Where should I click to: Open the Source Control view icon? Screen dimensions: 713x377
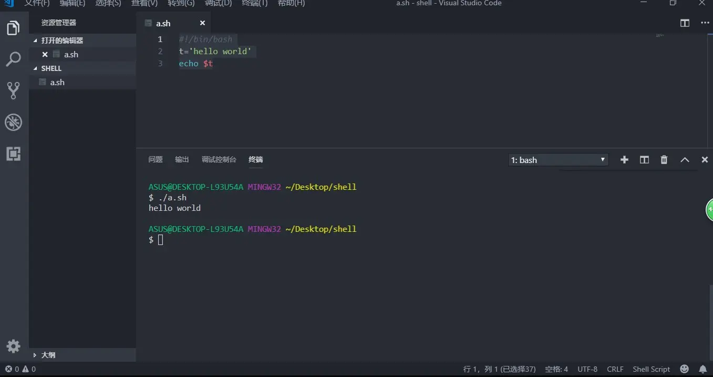coord(13,90)
